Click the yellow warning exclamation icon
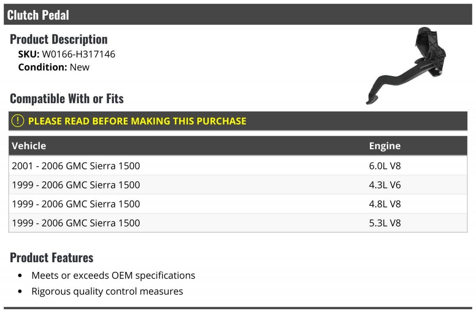The image size is (476, 313). point(17,121)
